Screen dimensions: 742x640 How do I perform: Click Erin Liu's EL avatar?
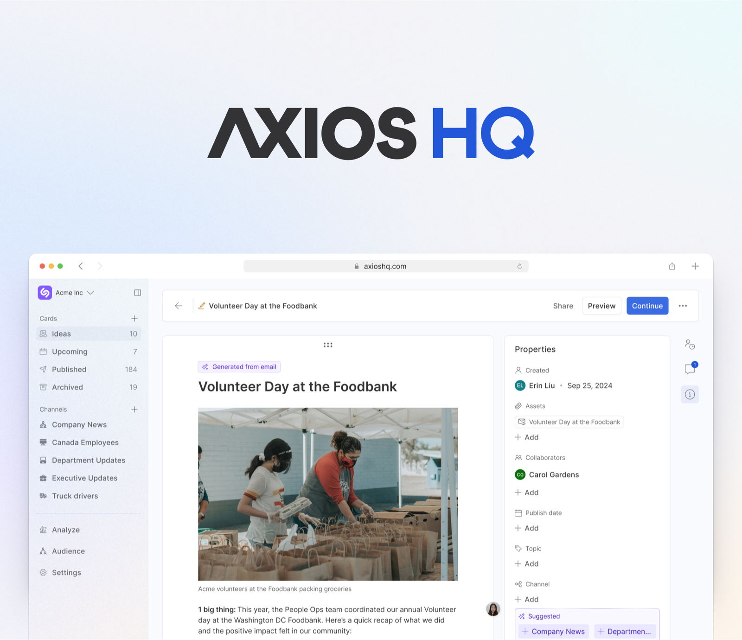tap(520, 385)
